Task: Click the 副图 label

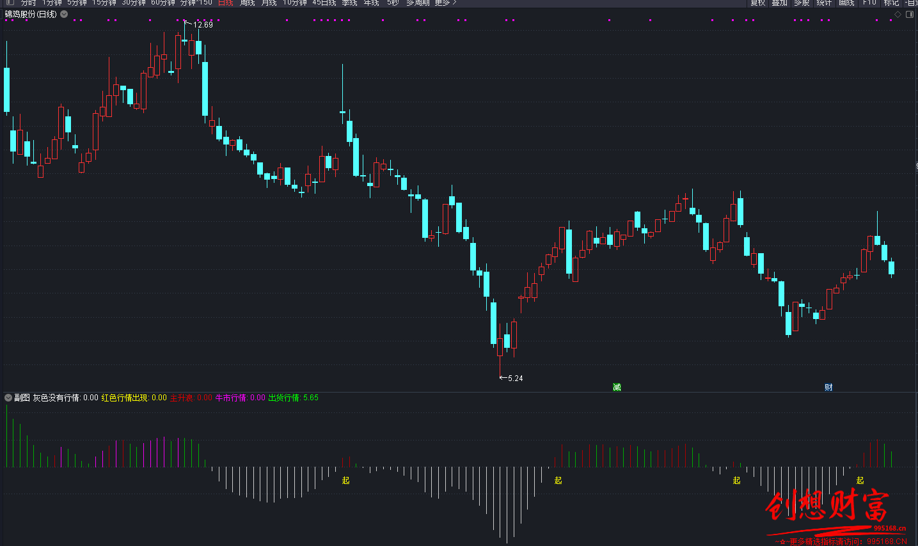Action: (x=22, y=398)
